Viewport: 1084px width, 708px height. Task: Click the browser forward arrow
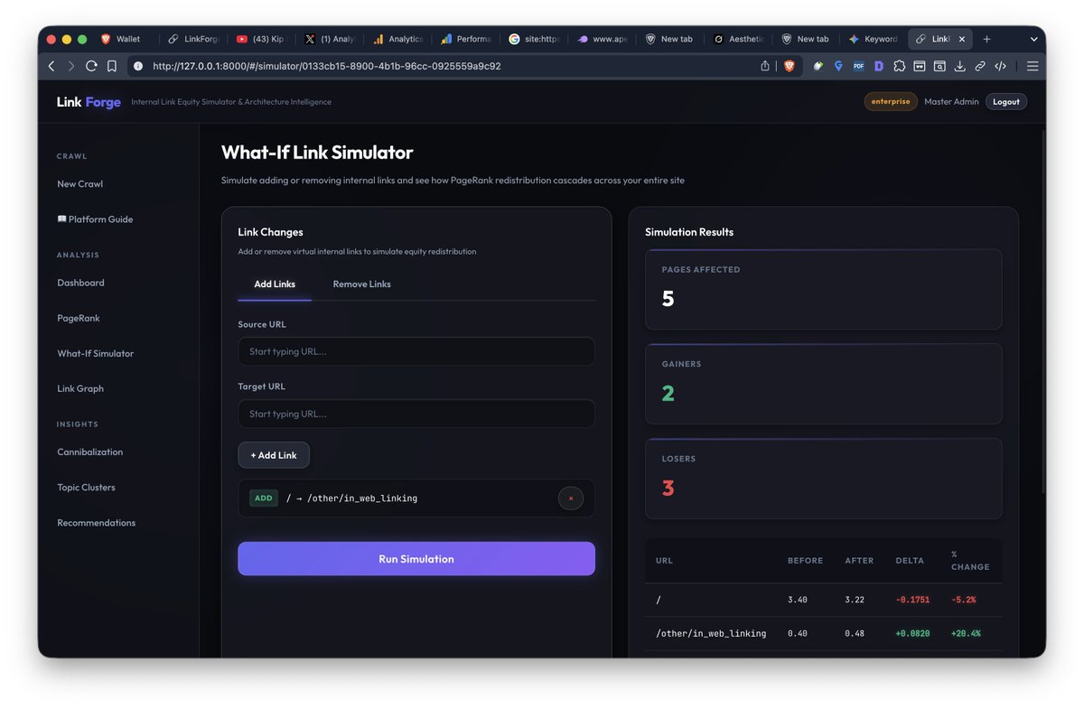pos(70,66)
